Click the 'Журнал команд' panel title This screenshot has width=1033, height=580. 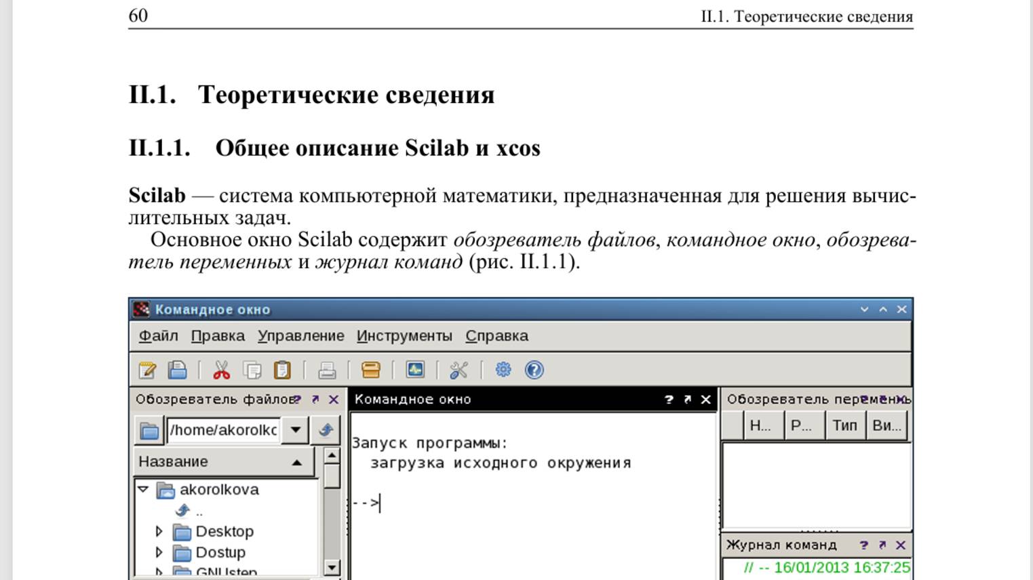pyautogui.click(x=781, y=545)
